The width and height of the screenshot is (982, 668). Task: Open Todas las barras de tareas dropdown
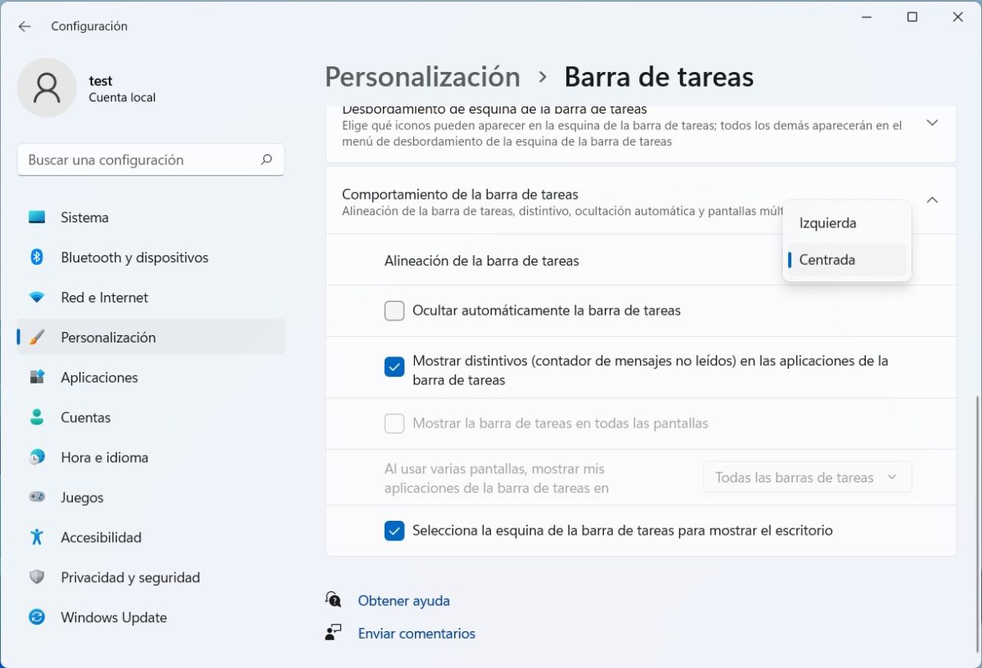click(x=807, y=477)
